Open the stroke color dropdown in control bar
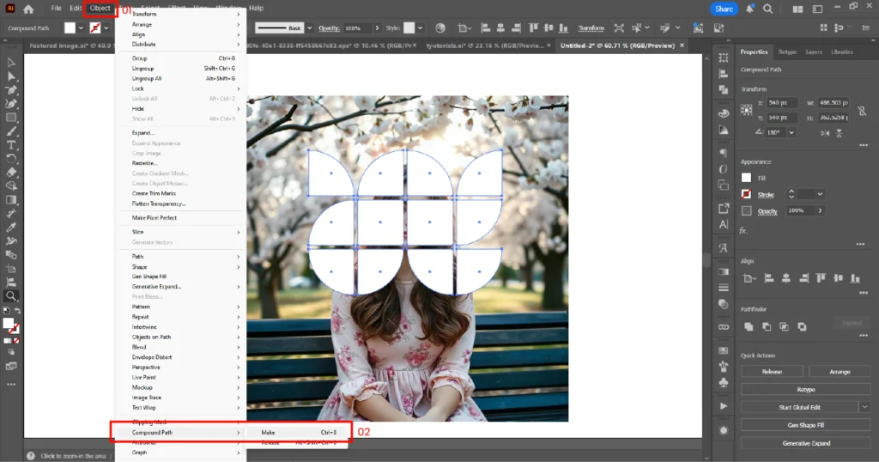This screenshot has height=462, width=879. coord(106,28)
